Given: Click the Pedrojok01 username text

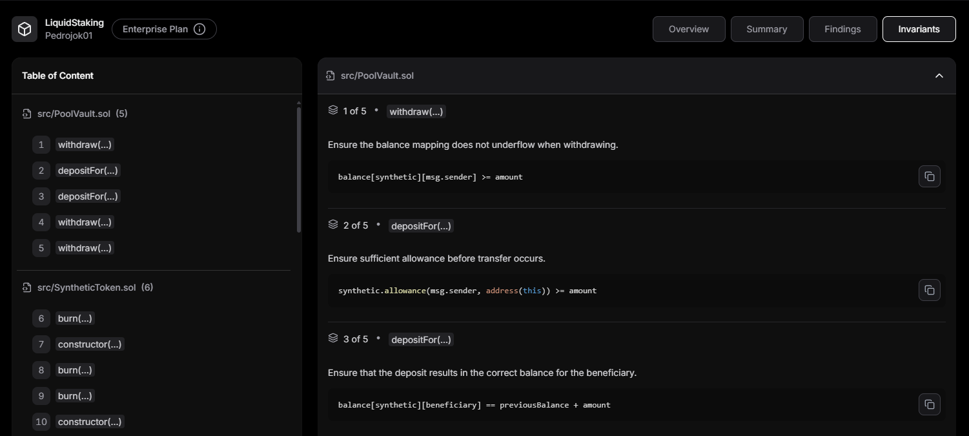Looking at the screenshot, I should pyautogui.click(x=68, y=36).
